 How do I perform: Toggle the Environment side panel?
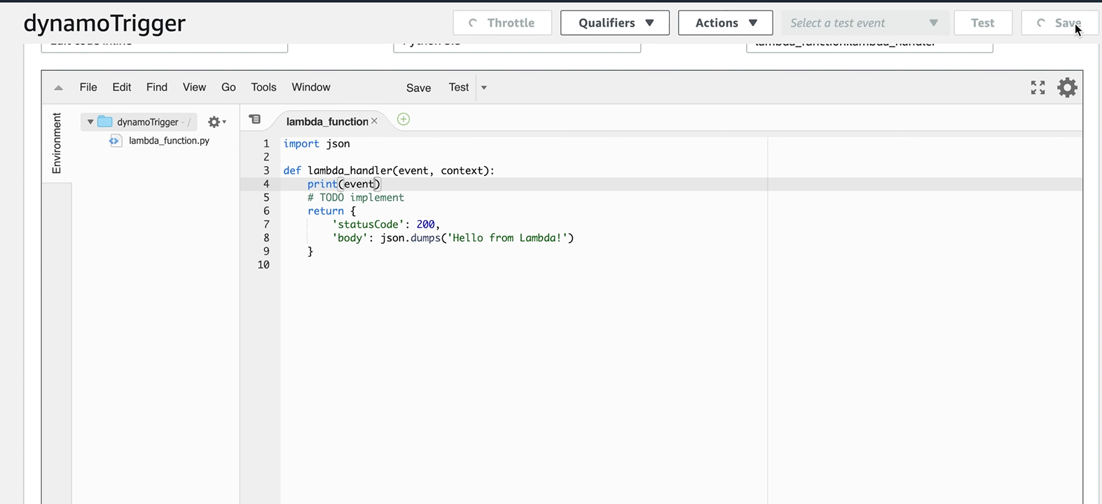pos(57,143)
